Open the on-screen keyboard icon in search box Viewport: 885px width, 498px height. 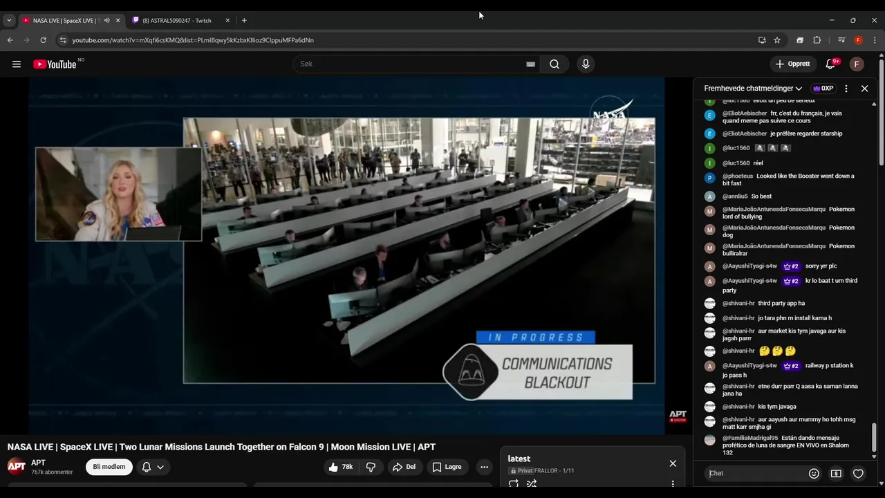tap(530, 64)
